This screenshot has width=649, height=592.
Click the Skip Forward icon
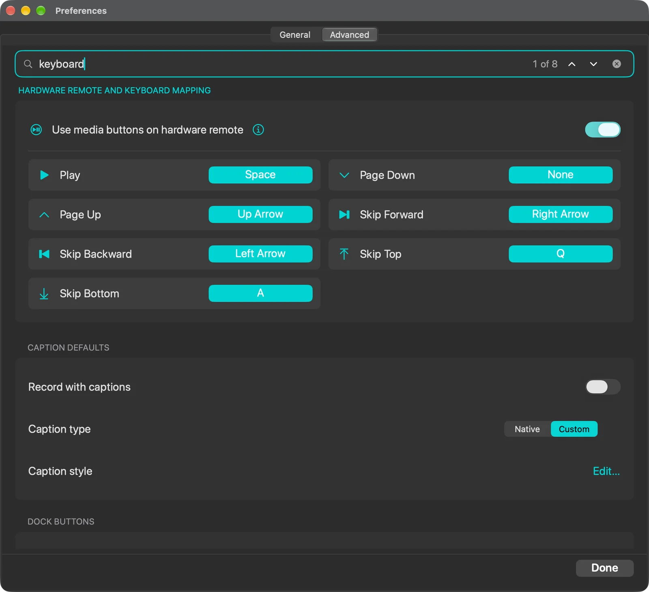(x=344, y=214)
